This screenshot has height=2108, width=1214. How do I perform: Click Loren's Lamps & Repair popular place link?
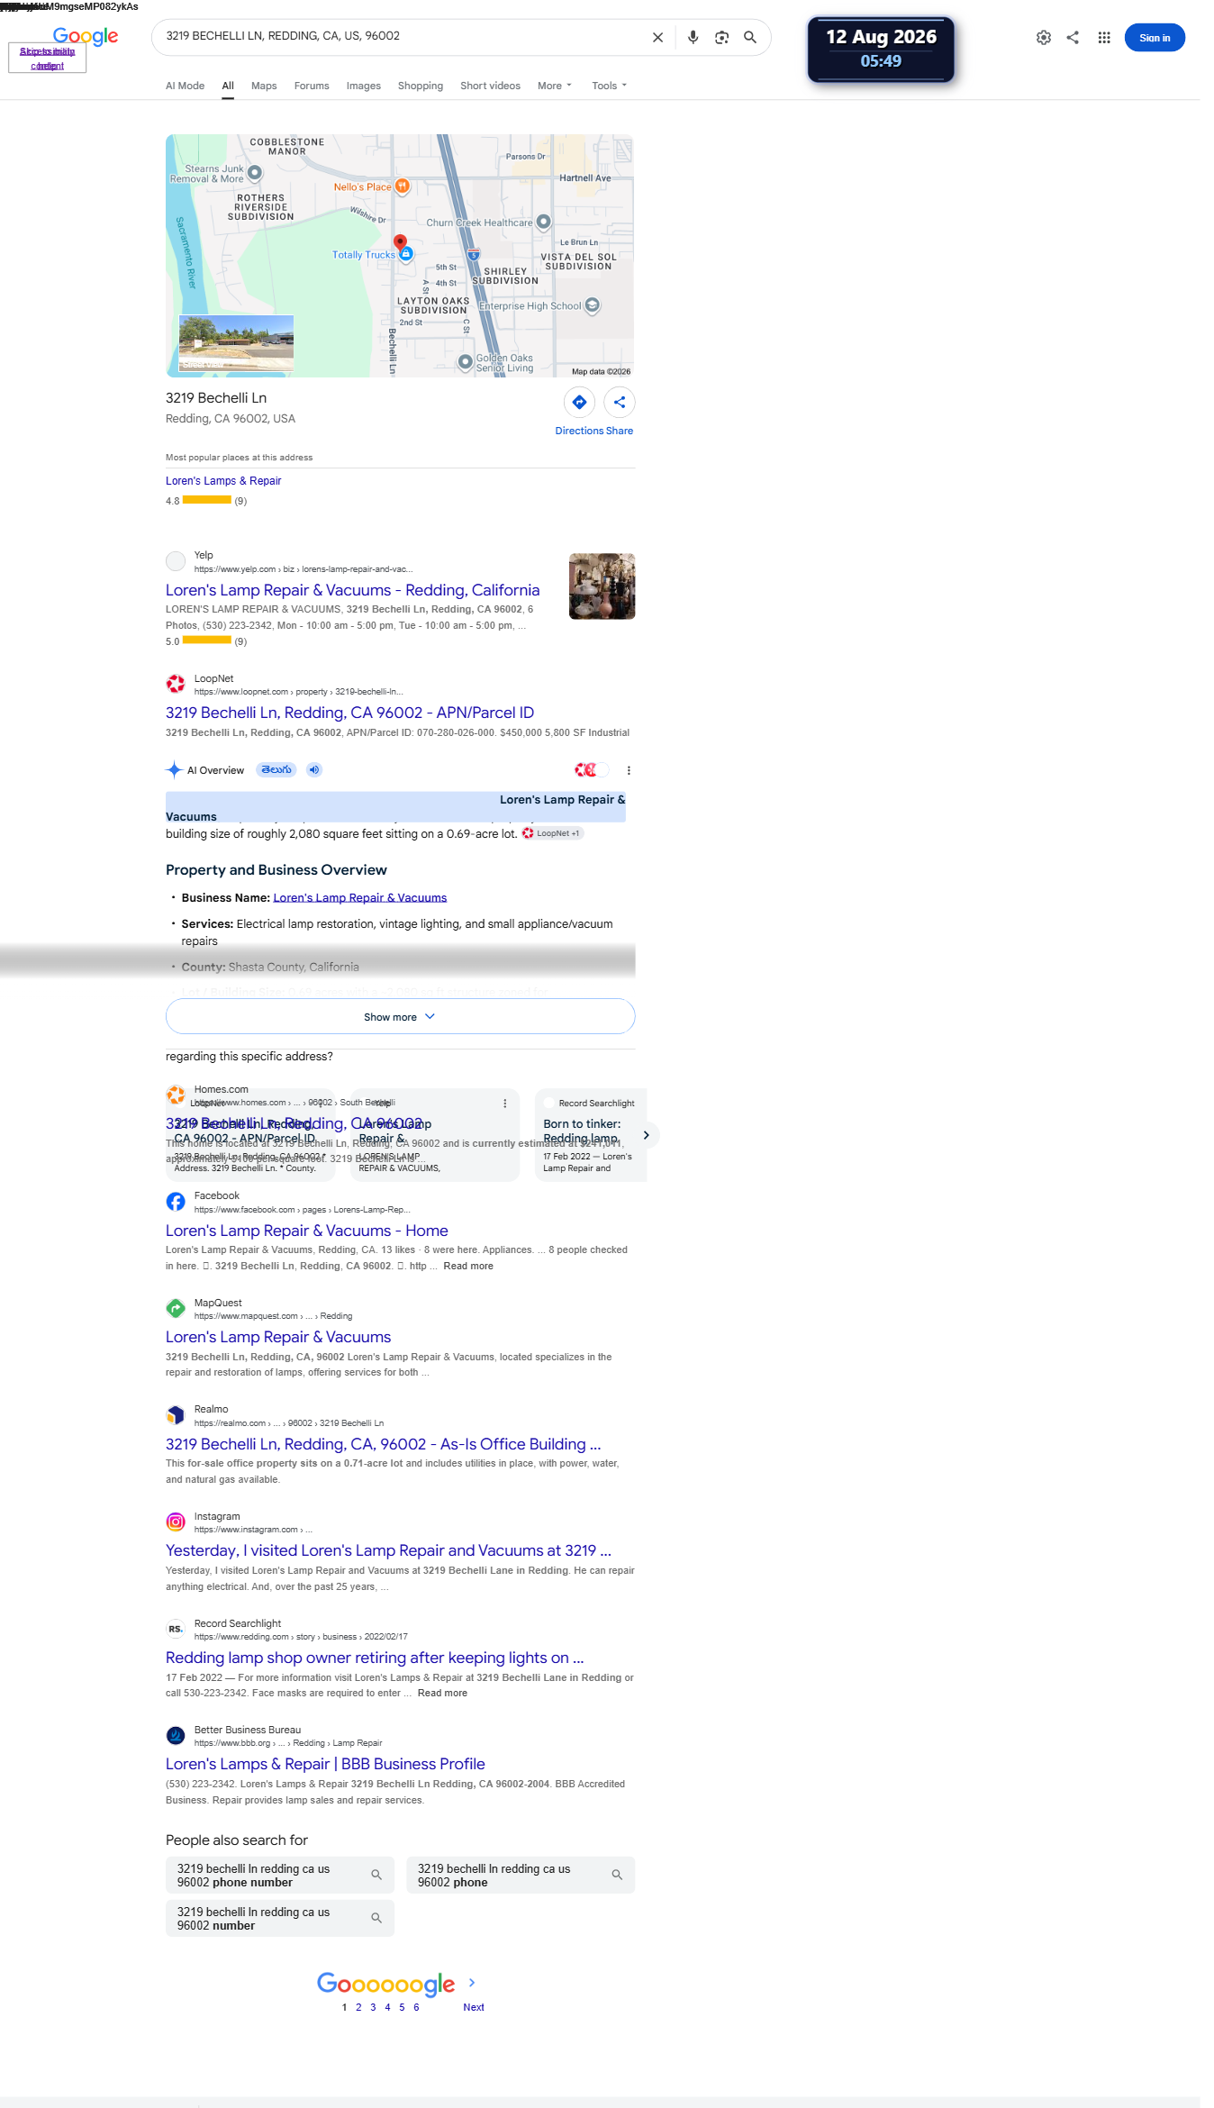coord(223,481)
